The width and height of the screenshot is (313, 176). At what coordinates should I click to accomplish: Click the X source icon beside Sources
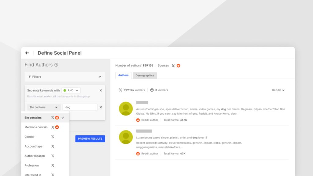click(173, 66)
